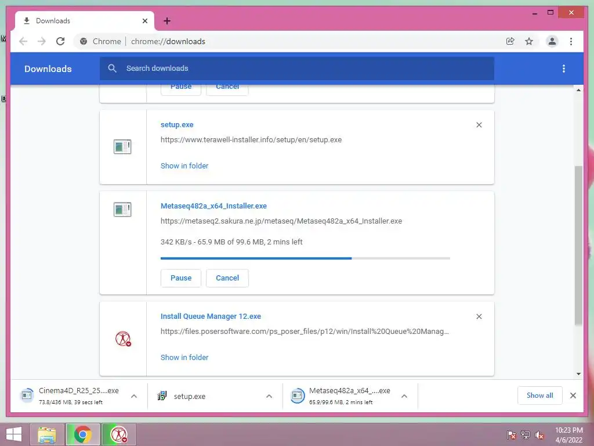The image size is (594, 446).
Task: Click the metaseq2.sakura.ne.jp source URL
Action: click(281, 221)
